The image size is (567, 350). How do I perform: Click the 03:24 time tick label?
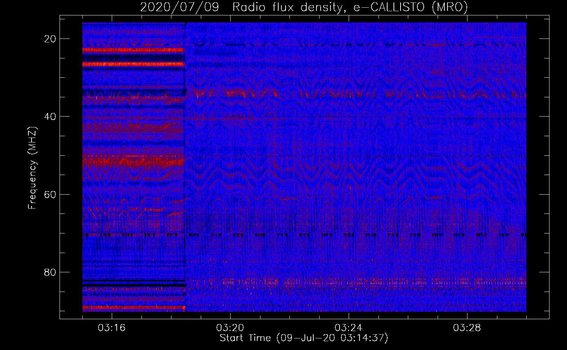pyautogui.click(x=349, y=328)
